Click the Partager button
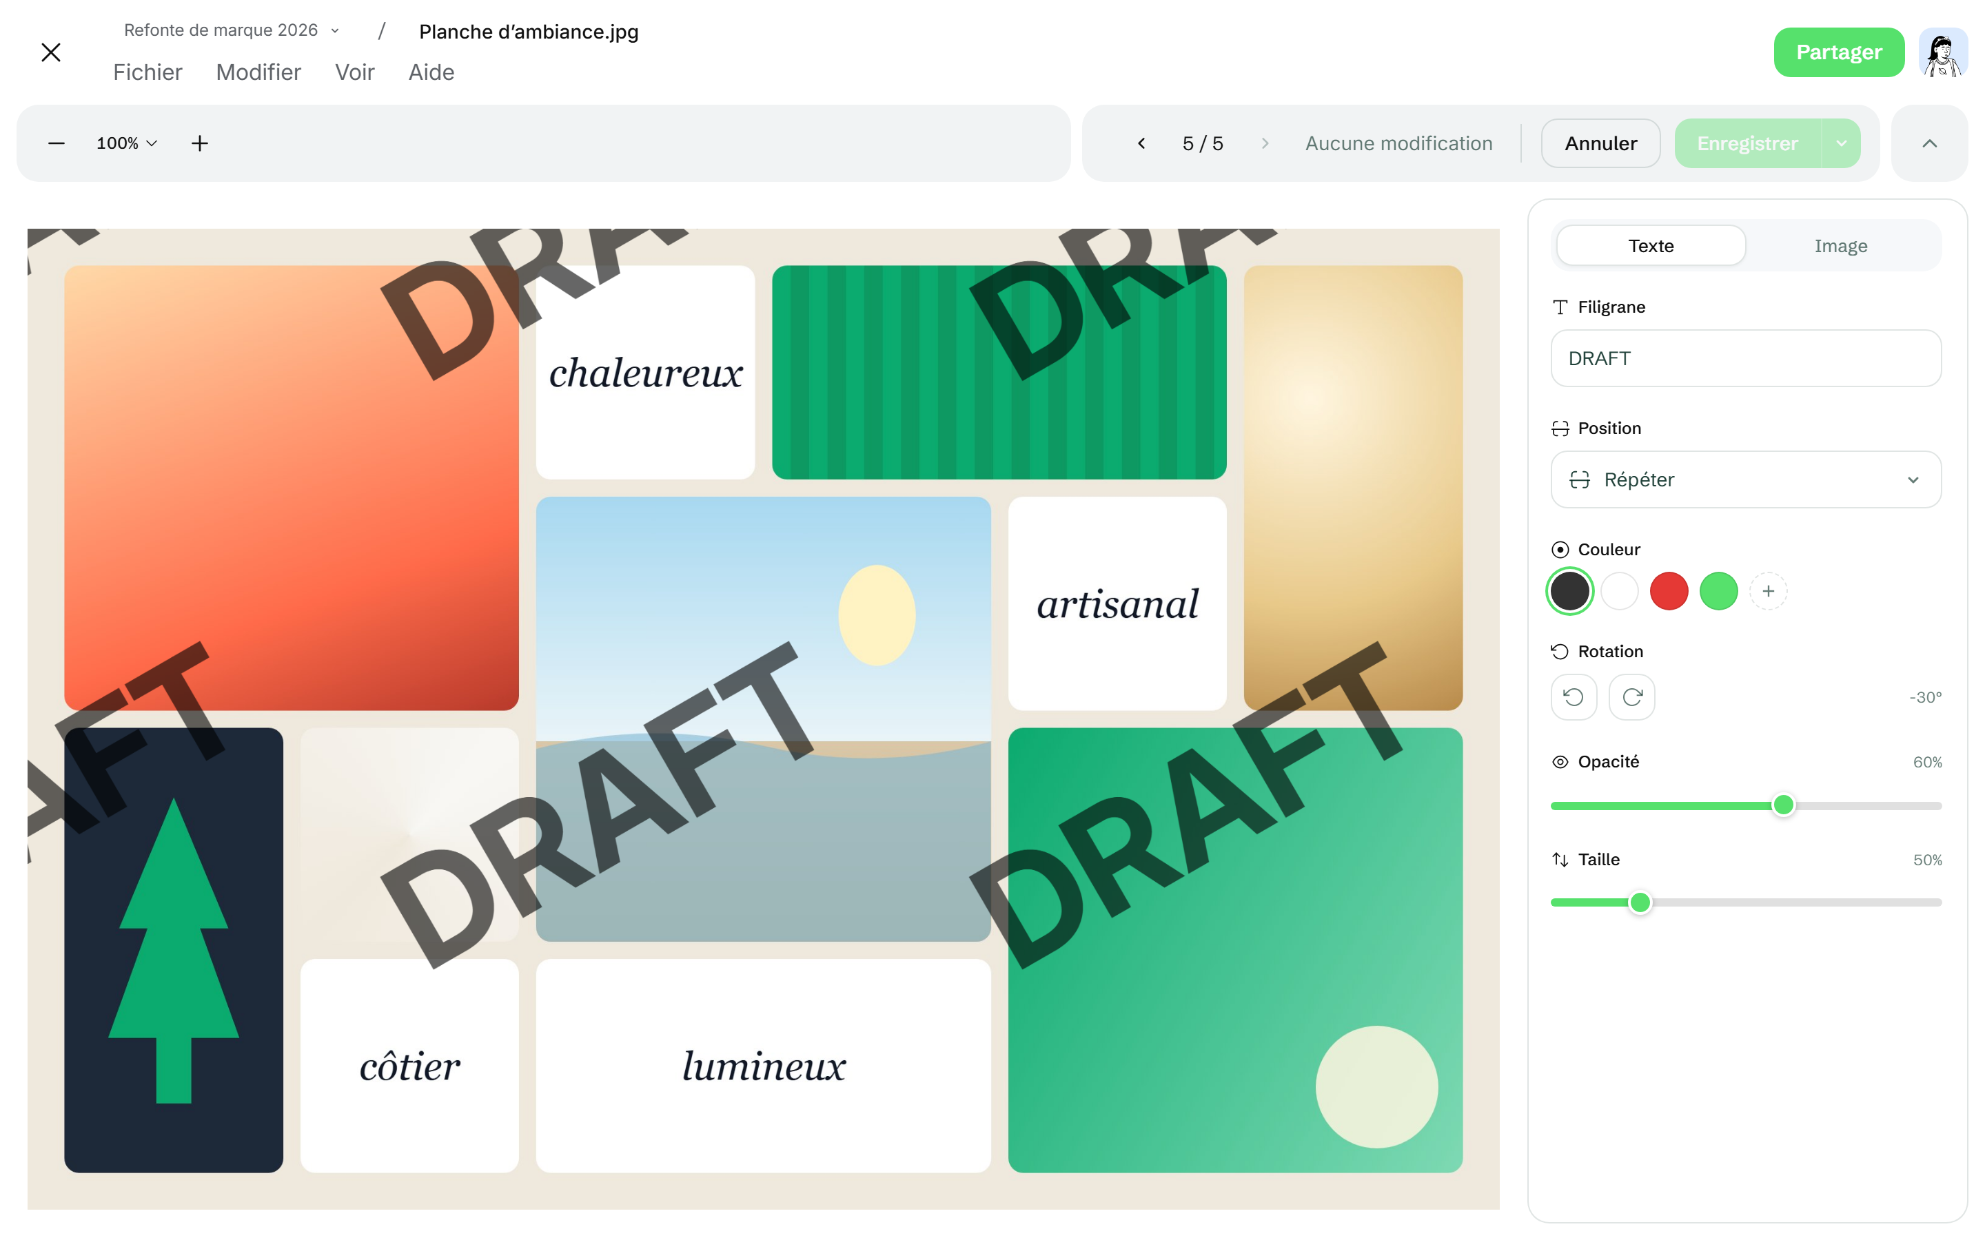The height and width of the screenshot is (1240, 1985). tap(1838, 52)
